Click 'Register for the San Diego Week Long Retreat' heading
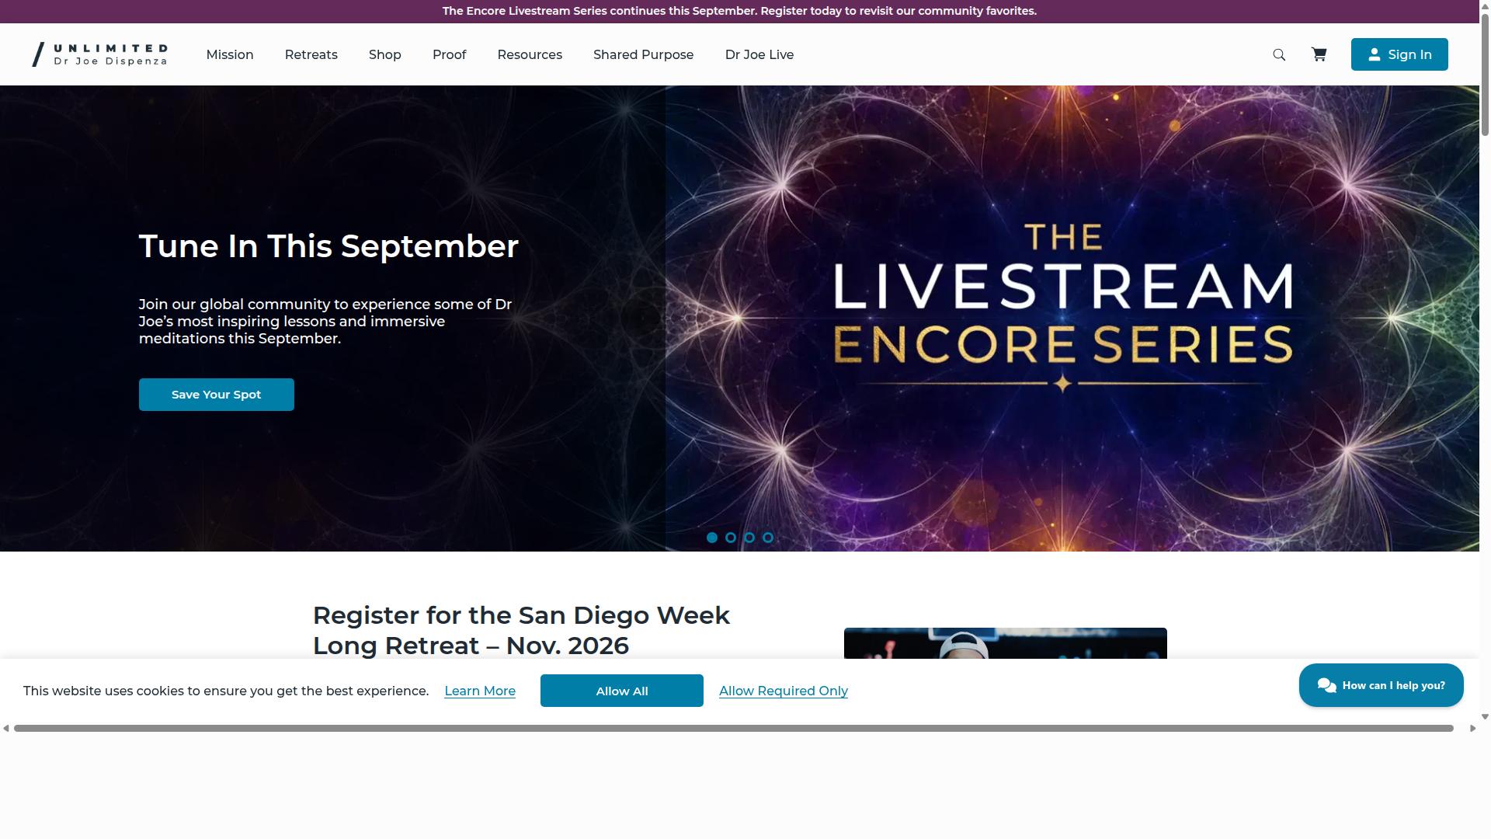This screenshot has height=839, width=1491. [521, 630]
